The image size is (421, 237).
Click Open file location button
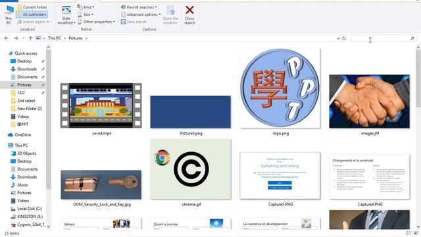tap(170, 15)
